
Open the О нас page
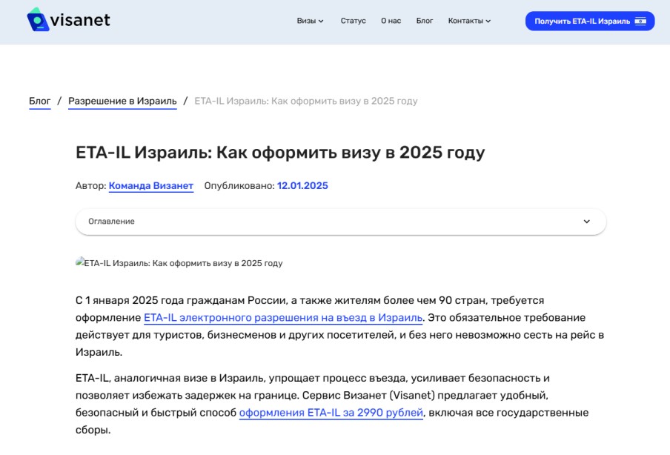pos(391,21)
